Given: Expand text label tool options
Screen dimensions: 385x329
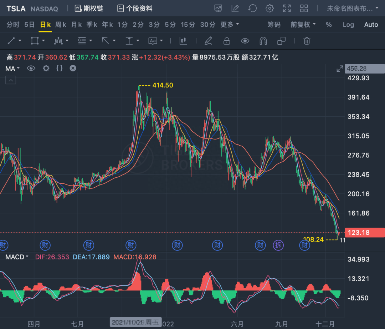Looking at the screenshot, I should (x=161, y=41).
